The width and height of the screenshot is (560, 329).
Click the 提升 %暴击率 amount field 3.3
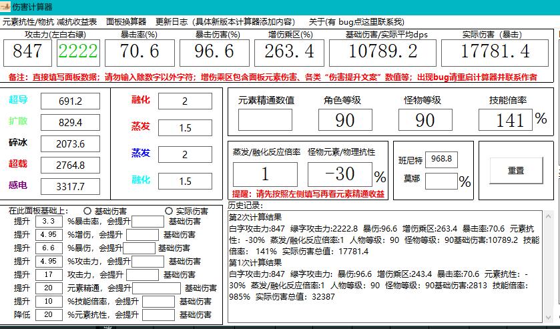click(49, 221)
